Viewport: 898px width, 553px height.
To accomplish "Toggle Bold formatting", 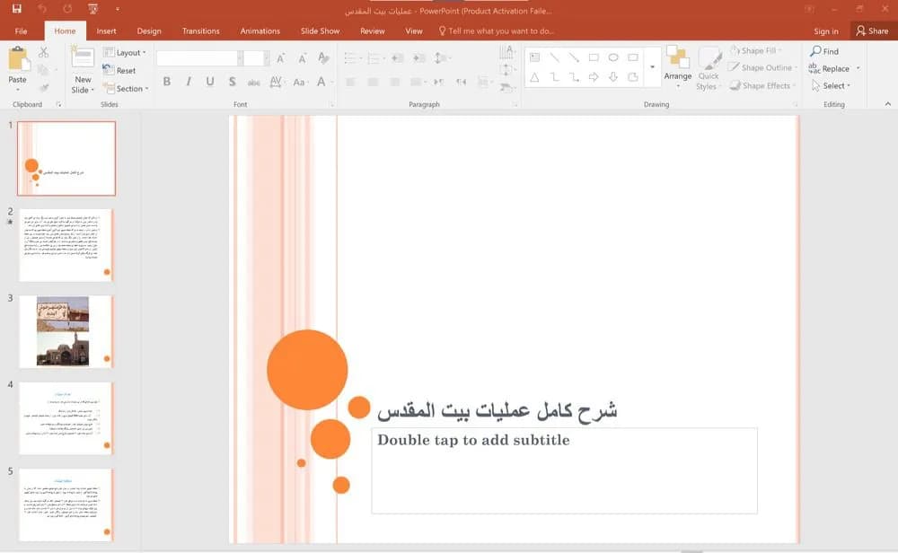I will click(x=167, y=82).
